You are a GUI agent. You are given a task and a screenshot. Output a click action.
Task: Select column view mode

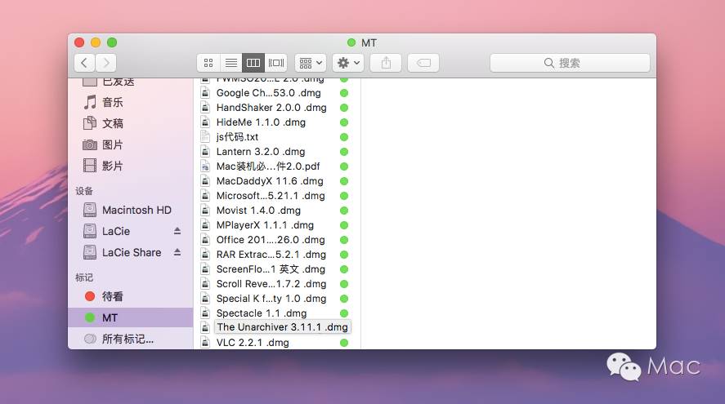(x=253, y=63)
